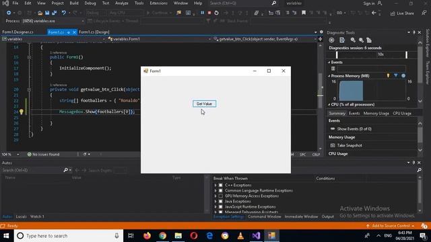
Task: Collapse the Process Memory (MB) section
Action: coord(329,76)
